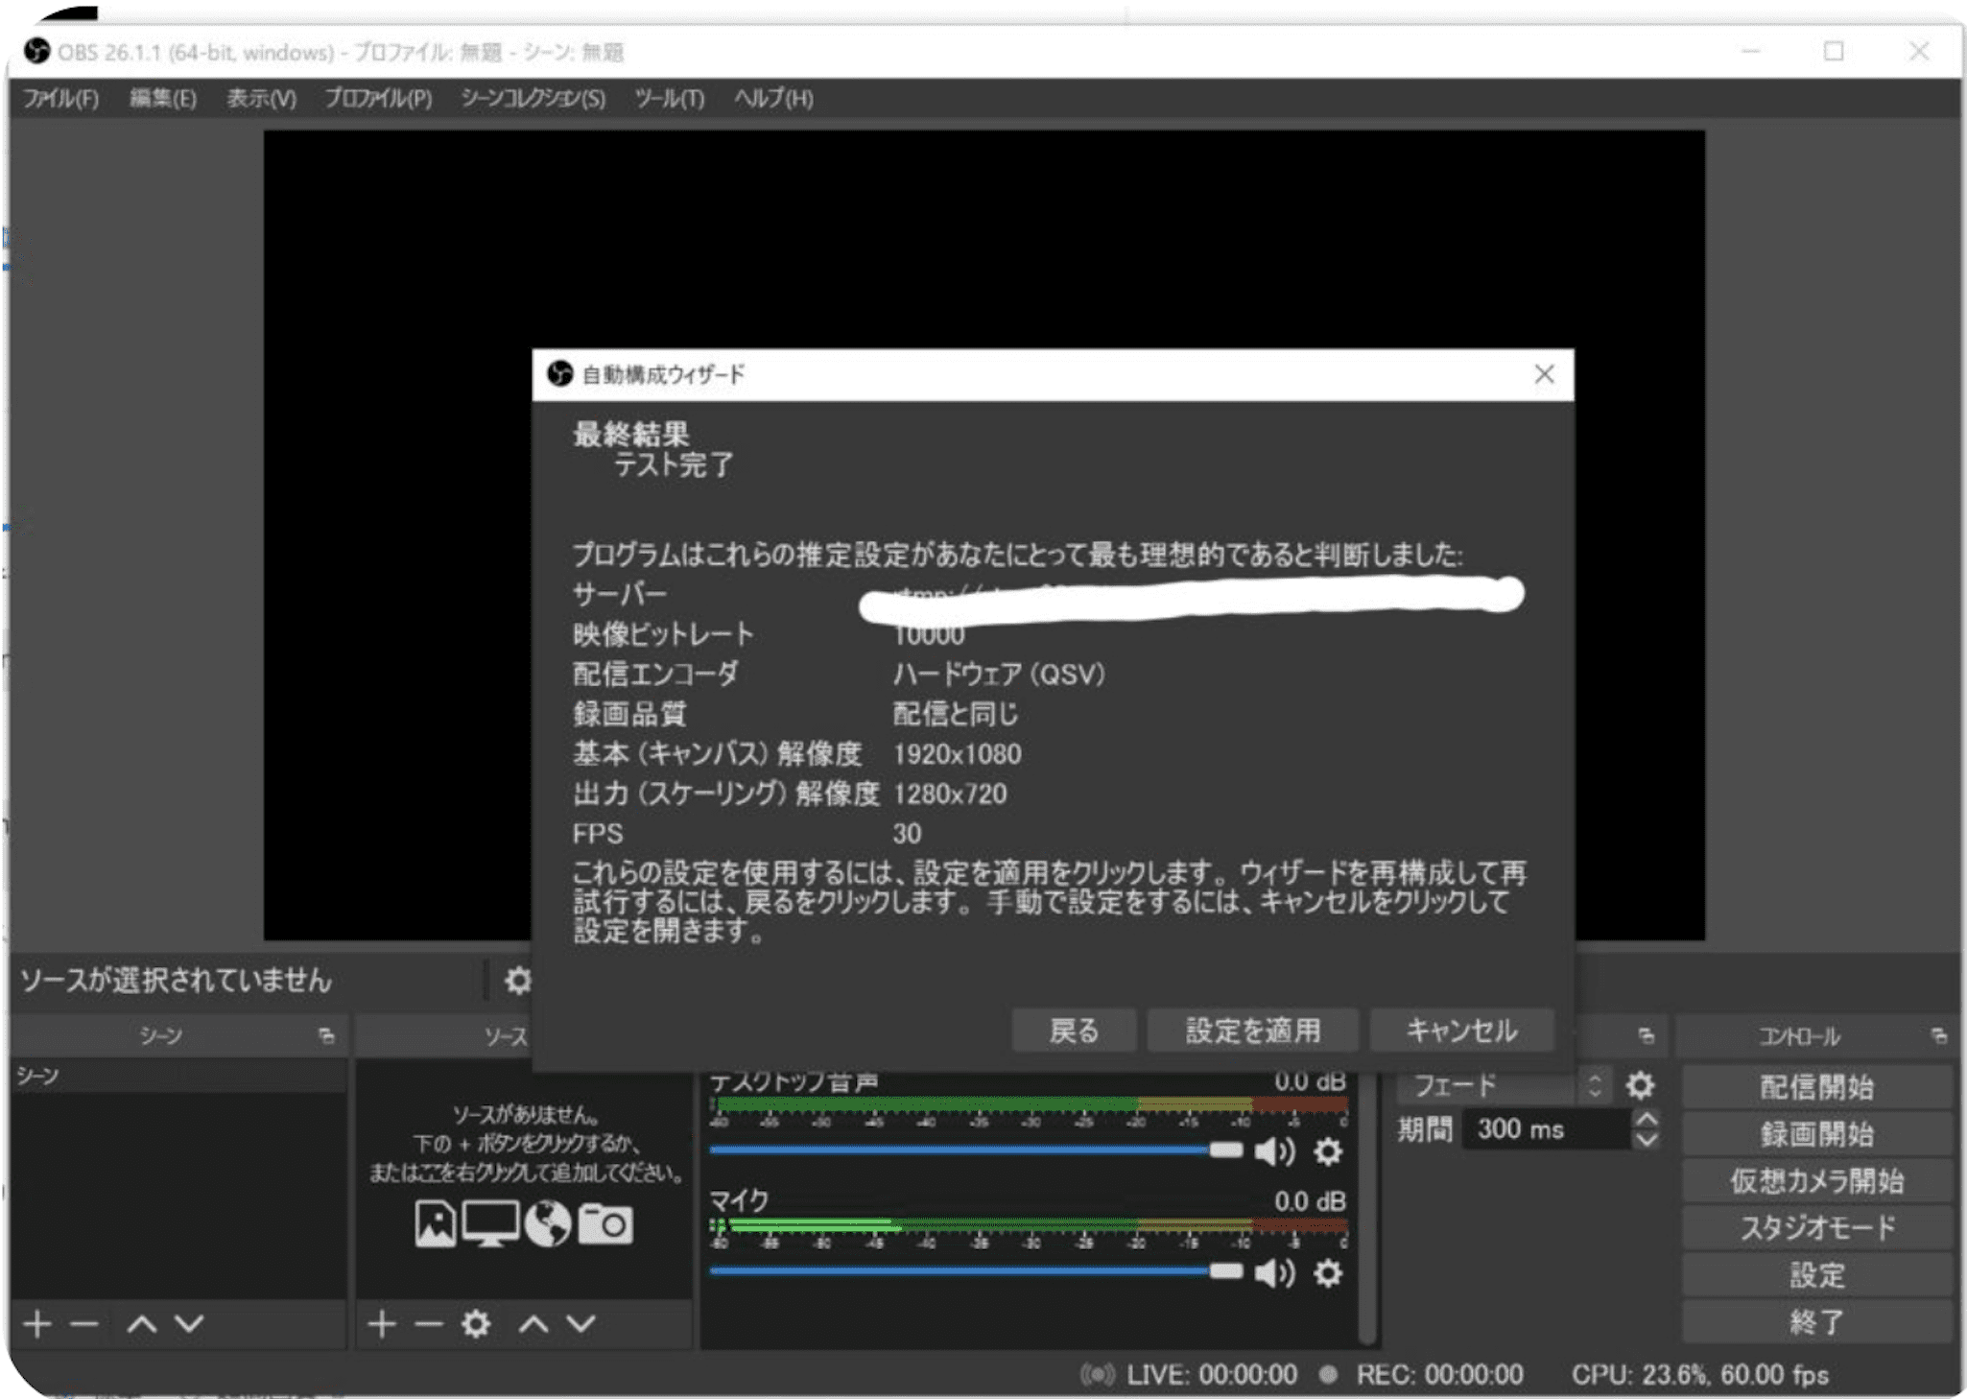This screenshot has width=1967, height=1399.
Task: Click the audio mixer vertical scrollbar
Action: 1368,1209
